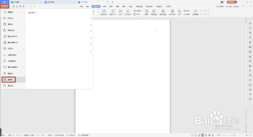Refresh the recently used list (最近使用)

[x=37, y=13]
